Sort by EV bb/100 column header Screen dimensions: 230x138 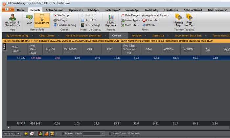click(70, 49)
